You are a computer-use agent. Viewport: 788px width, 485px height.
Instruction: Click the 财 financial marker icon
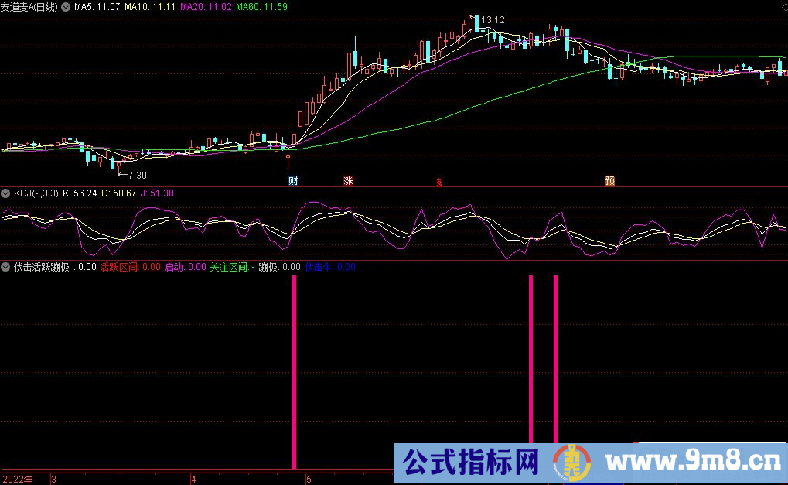coord(293,180)
